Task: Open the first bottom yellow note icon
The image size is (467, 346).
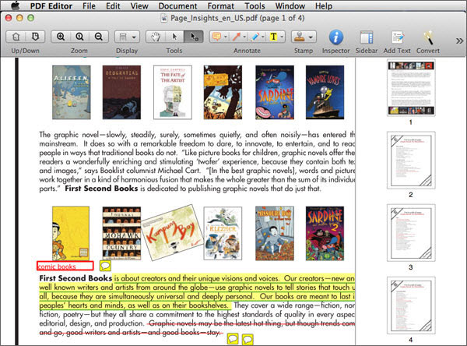Action: pos(233,339)
